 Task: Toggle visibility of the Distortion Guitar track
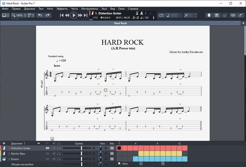pos(48,148)
